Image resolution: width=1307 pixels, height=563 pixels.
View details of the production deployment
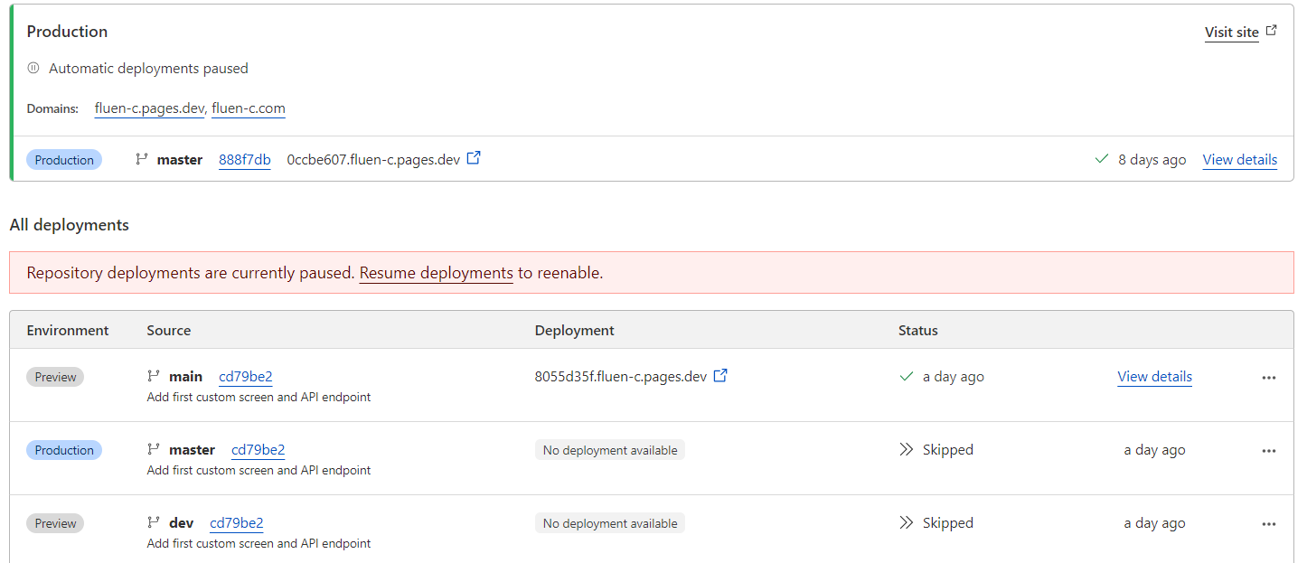pyautogui.click(x=1239, y=160)
